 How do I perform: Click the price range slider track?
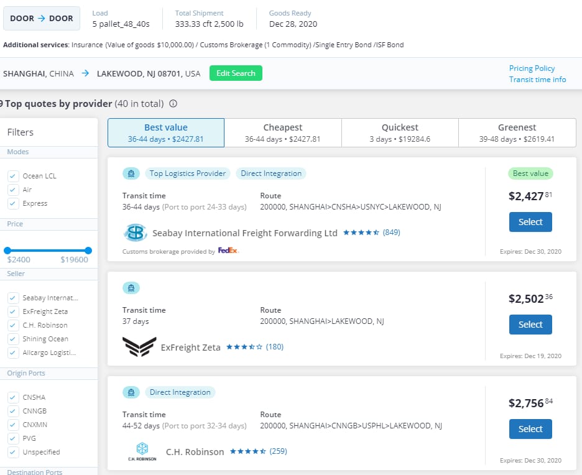click(x=47, y=251)
